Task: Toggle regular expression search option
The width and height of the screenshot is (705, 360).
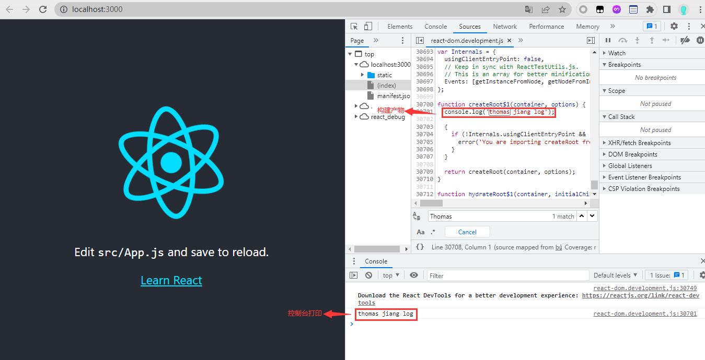Action: 433,232
